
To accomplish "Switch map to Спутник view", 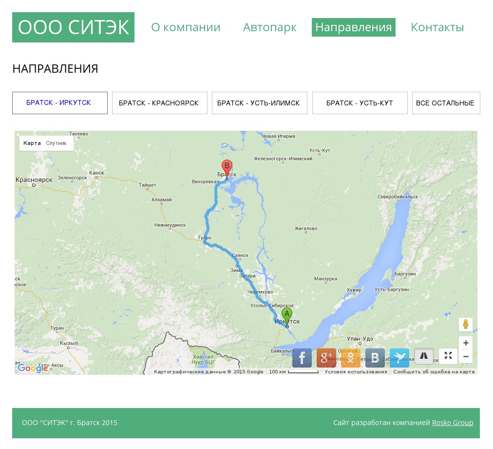I will pos(57,143).
